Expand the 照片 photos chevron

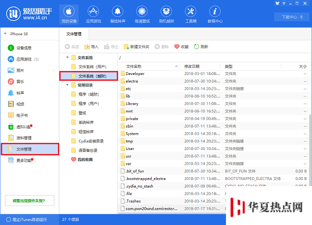point(53,71)
